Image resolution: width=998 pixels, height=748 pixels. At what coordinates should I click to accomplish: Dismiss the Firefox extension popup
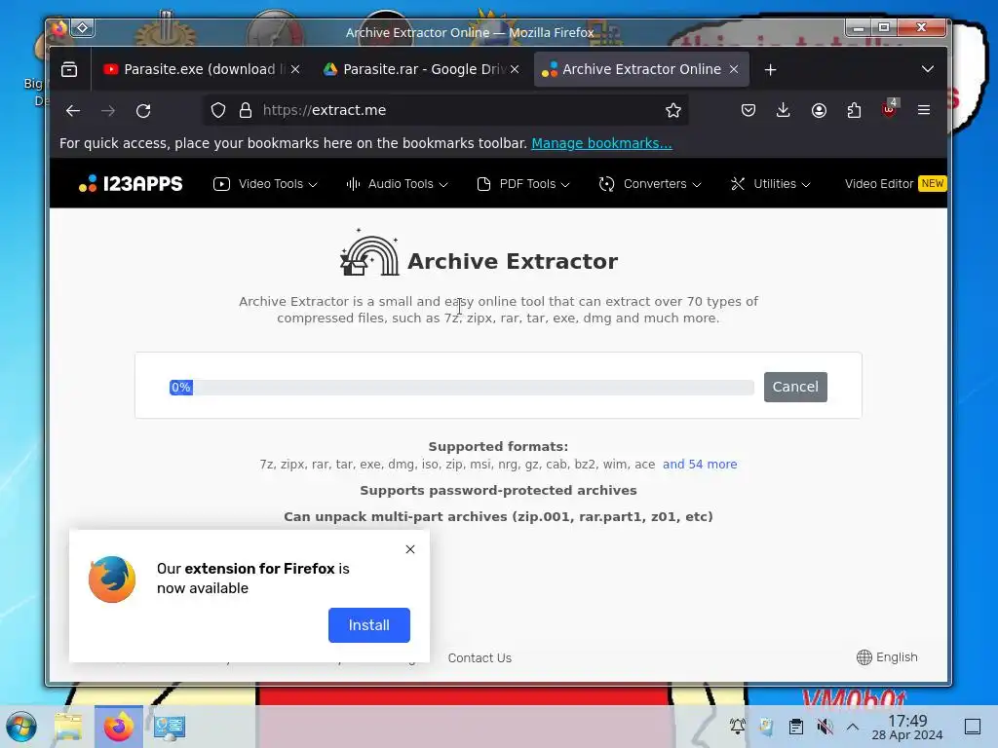(410, 549)
